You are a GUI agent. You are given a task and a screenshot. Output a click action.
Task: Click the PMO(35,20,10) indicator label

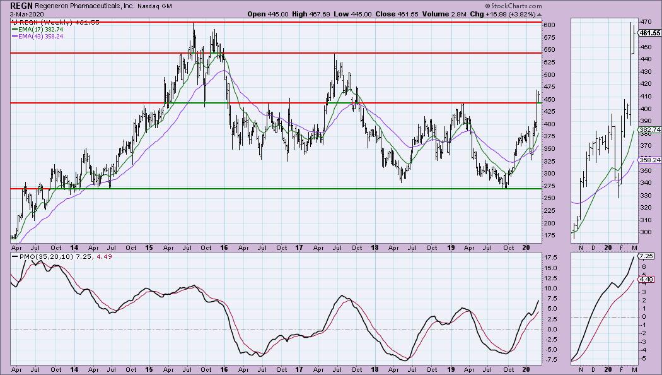[x=45, y=256]
